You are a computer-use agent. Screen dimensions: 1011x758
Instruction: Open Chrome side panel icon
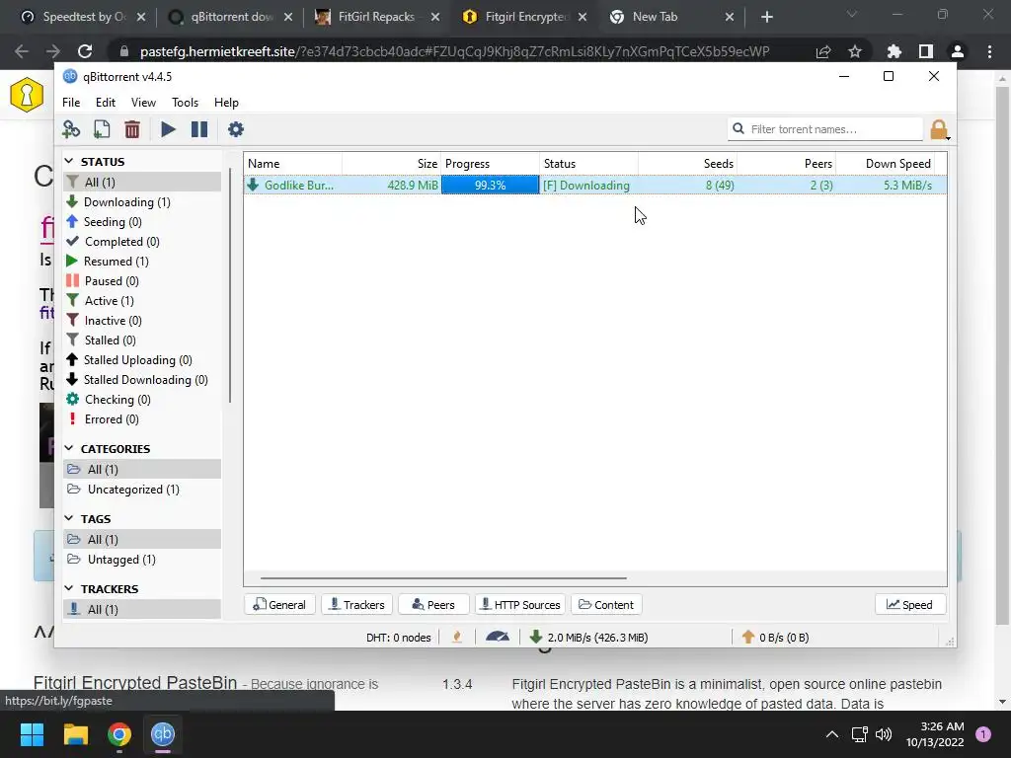(926, 51)
